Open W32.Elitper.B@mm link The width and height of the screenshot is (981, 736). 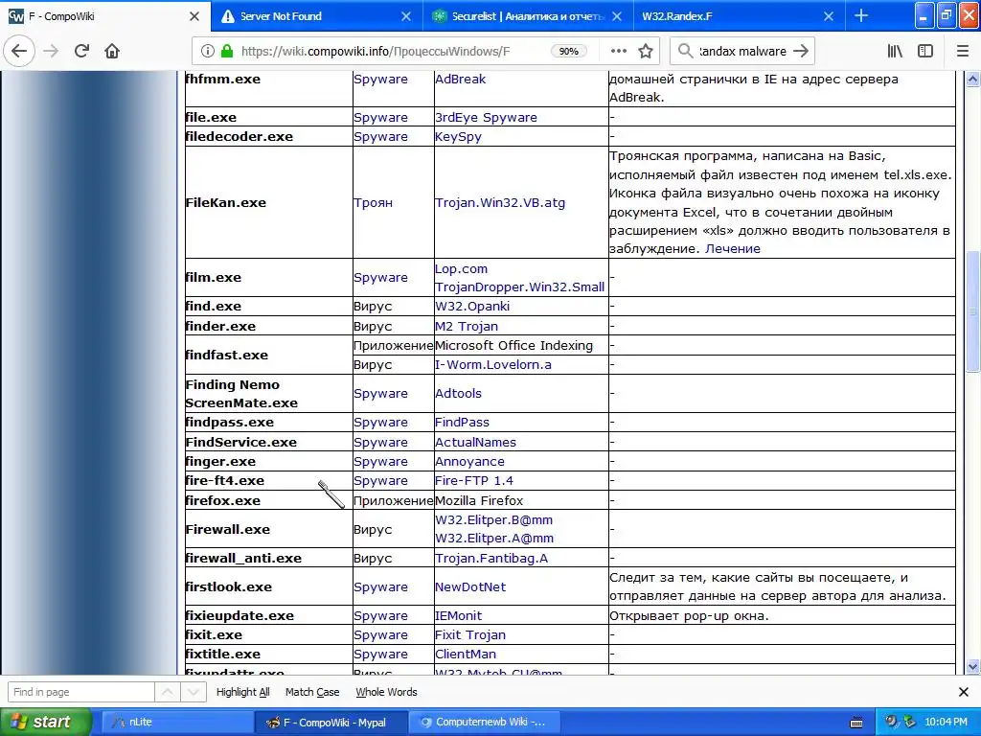[x=493, y=519]
